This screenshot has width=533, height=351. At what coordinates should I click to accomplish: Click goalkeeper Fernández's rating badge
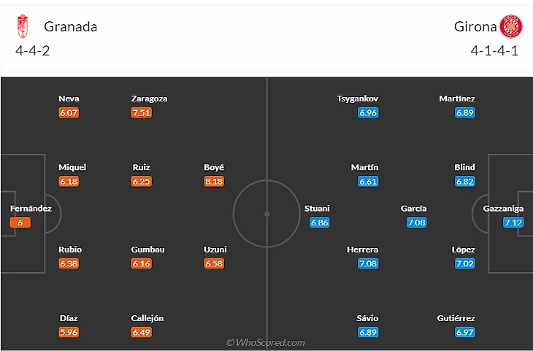tap(21, 223)
